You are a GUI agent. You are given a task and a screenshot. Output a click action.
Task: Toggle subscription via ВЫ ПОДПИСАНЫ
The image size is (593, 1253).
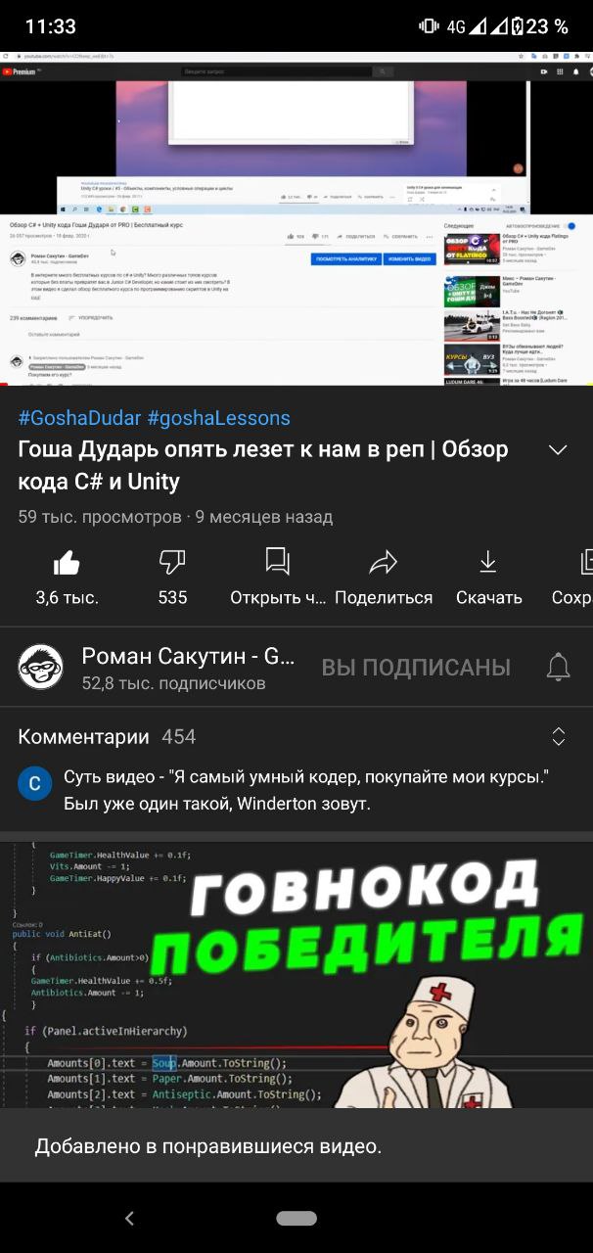416,668
